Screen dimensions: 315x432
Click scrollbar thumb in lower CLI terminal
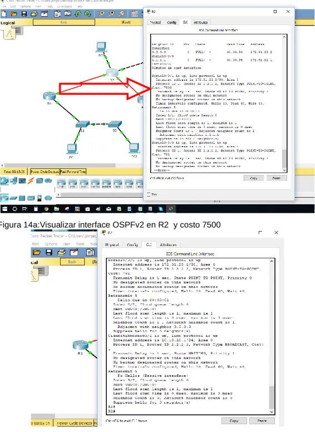[x=272, y=397]
